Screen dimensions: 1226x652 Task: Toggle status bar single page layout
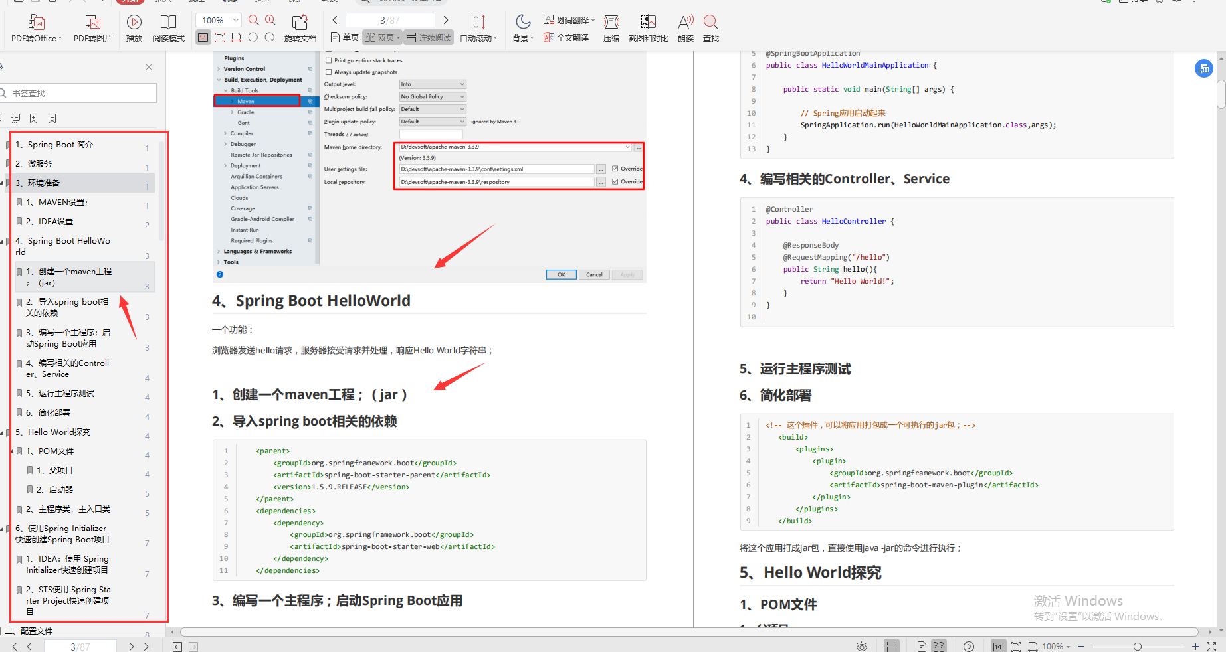(x=922, y=646)
